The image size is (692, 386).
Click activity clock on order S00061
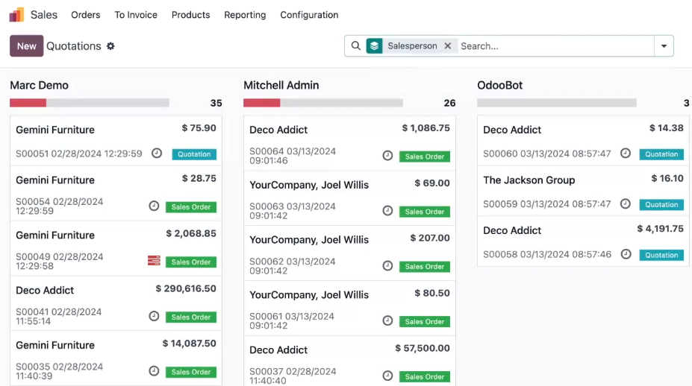(387, 320)
